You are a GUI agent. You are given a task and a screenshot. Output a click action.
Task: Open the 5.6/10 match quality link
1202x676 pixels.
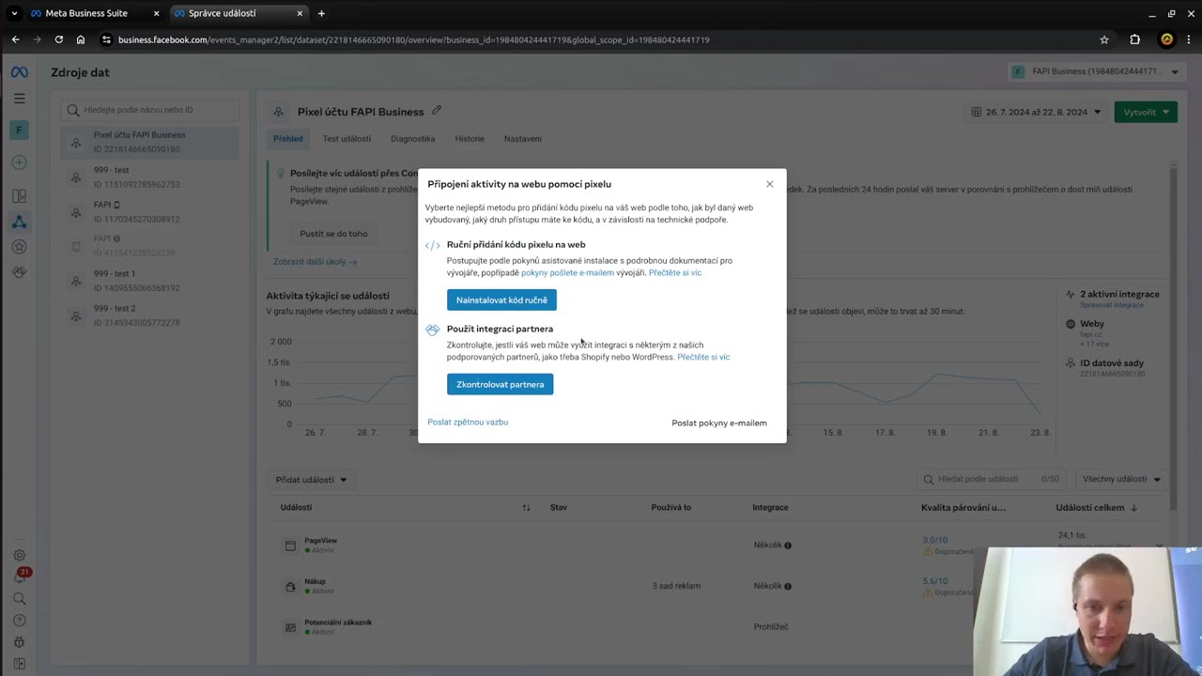click(x=935, y=581)
